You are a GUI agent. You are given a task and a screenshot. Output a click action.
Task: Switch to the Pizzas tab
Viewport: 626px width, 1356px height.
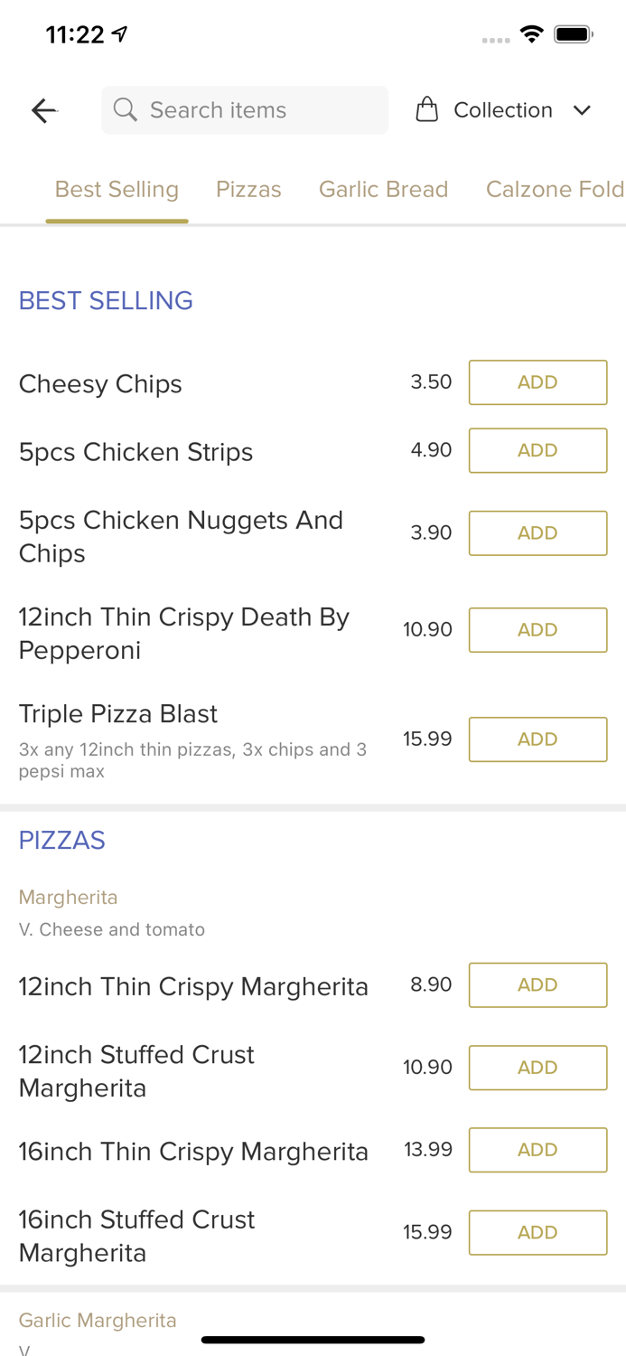pyautogui.click(x=248, y=189)
